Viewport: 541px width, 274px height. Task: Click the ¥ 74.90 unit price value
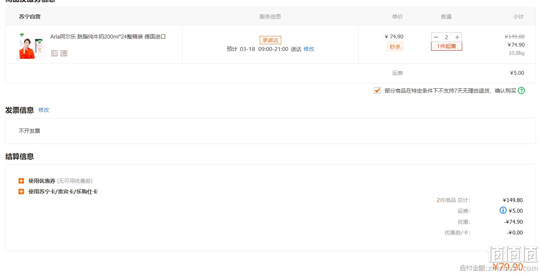[x=394, y=37]
